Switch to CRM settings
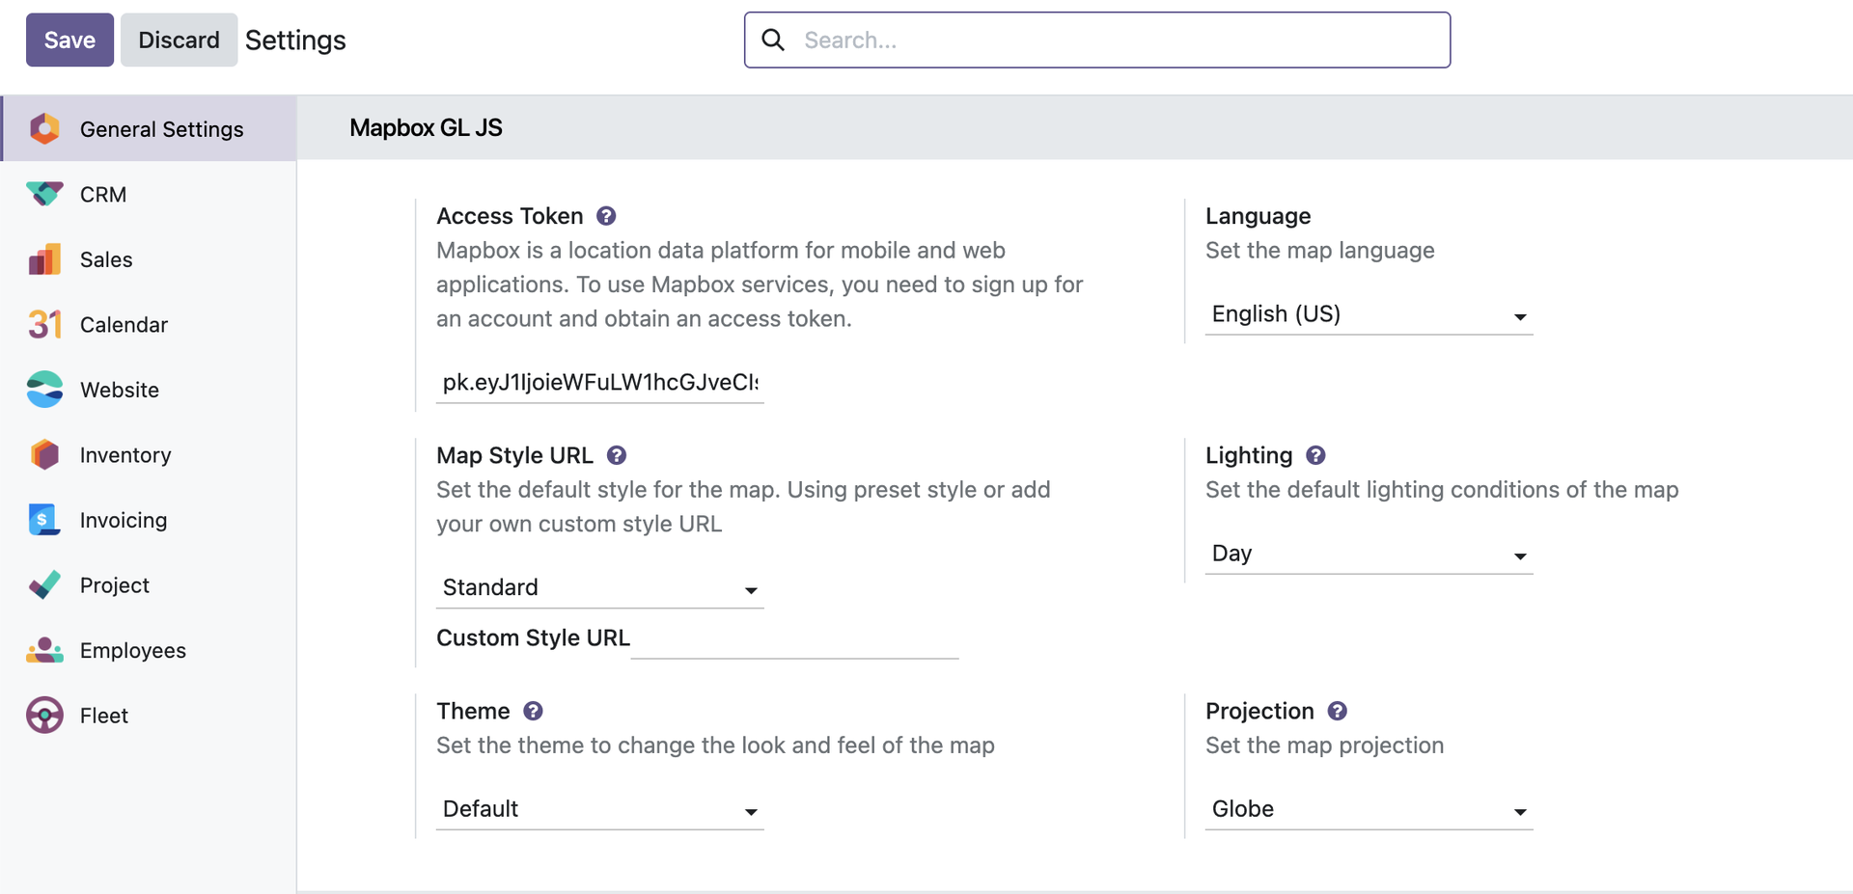1853x894 pixels. click(x=149, y=194)
